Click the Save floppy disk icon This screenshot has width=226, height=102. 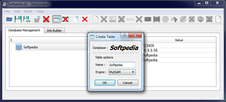[x=18, y=19]
